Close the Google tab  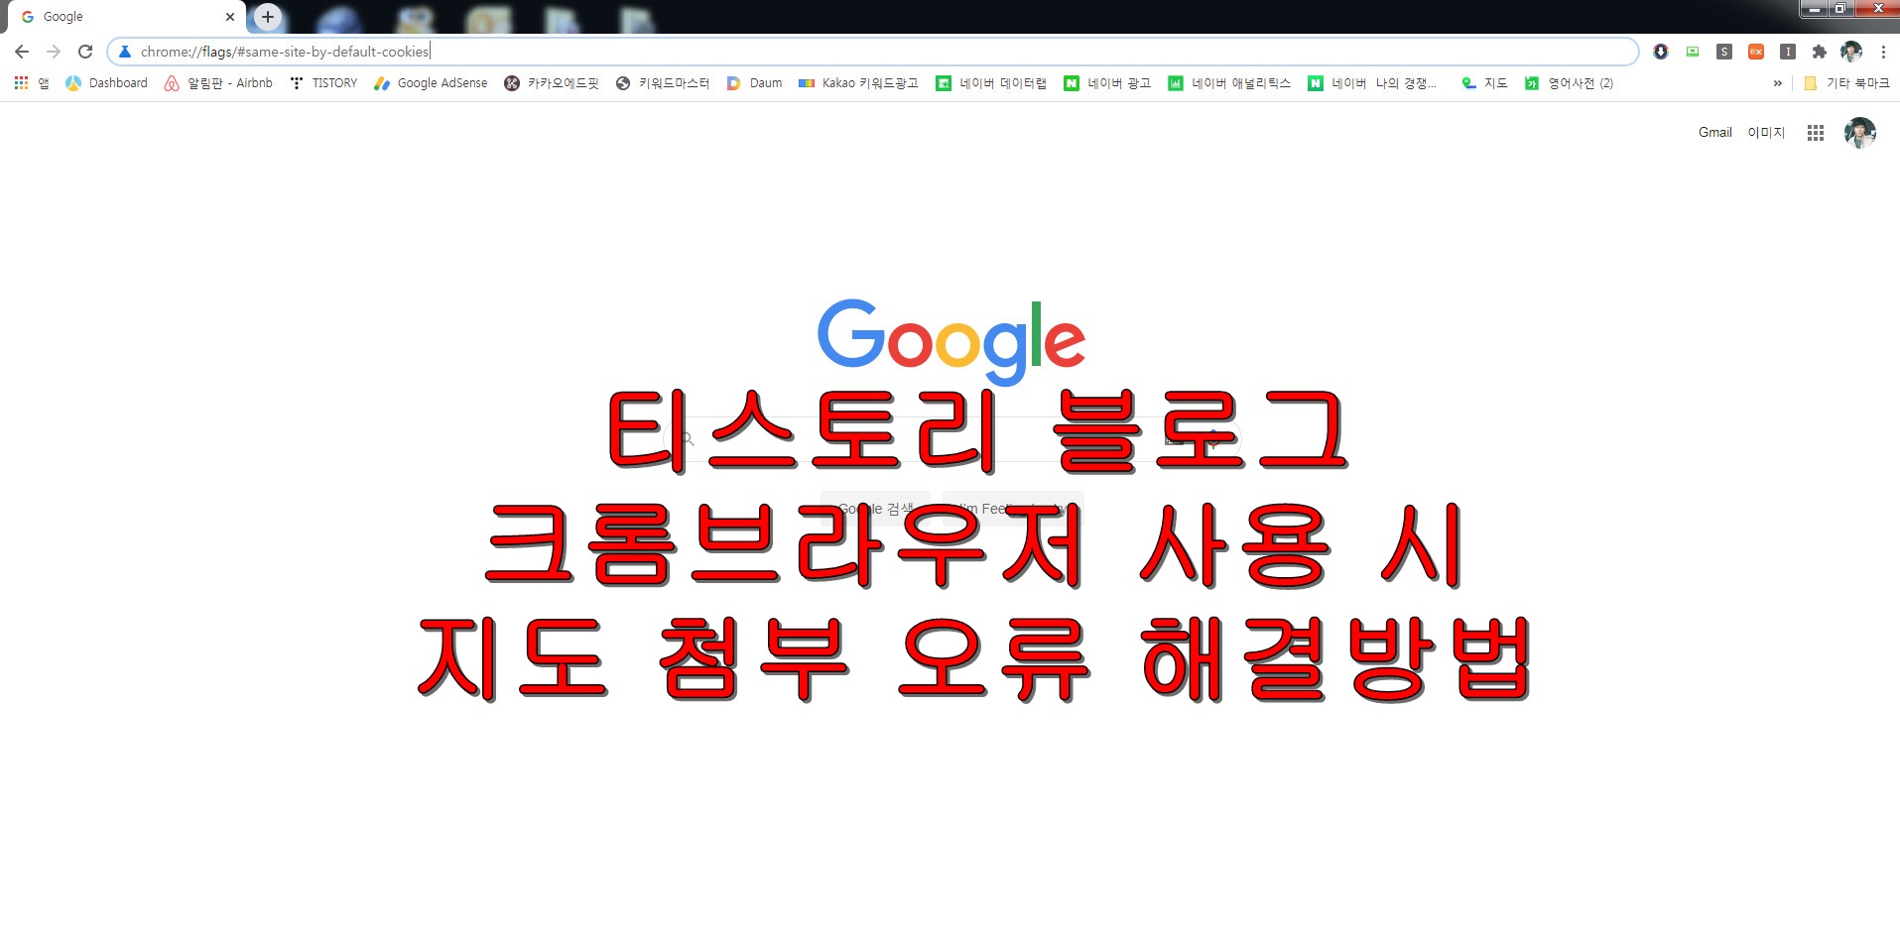click(230, 17)
